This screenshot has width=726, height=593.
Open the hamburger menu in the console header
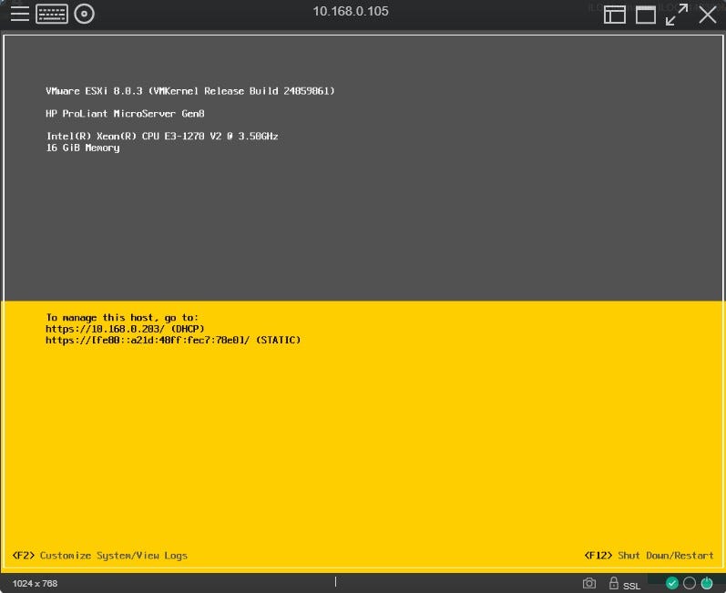point(20,14)
